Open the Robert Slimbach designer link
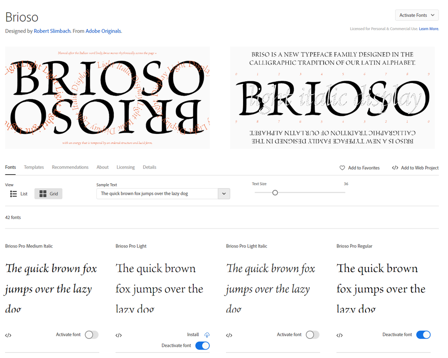 pos(52,31)
